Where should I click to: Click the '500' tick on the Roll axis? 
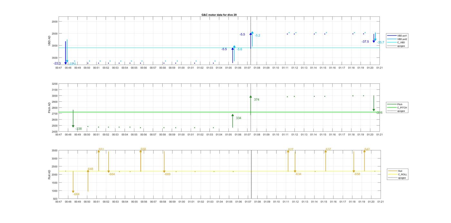[x=55, y=199]
